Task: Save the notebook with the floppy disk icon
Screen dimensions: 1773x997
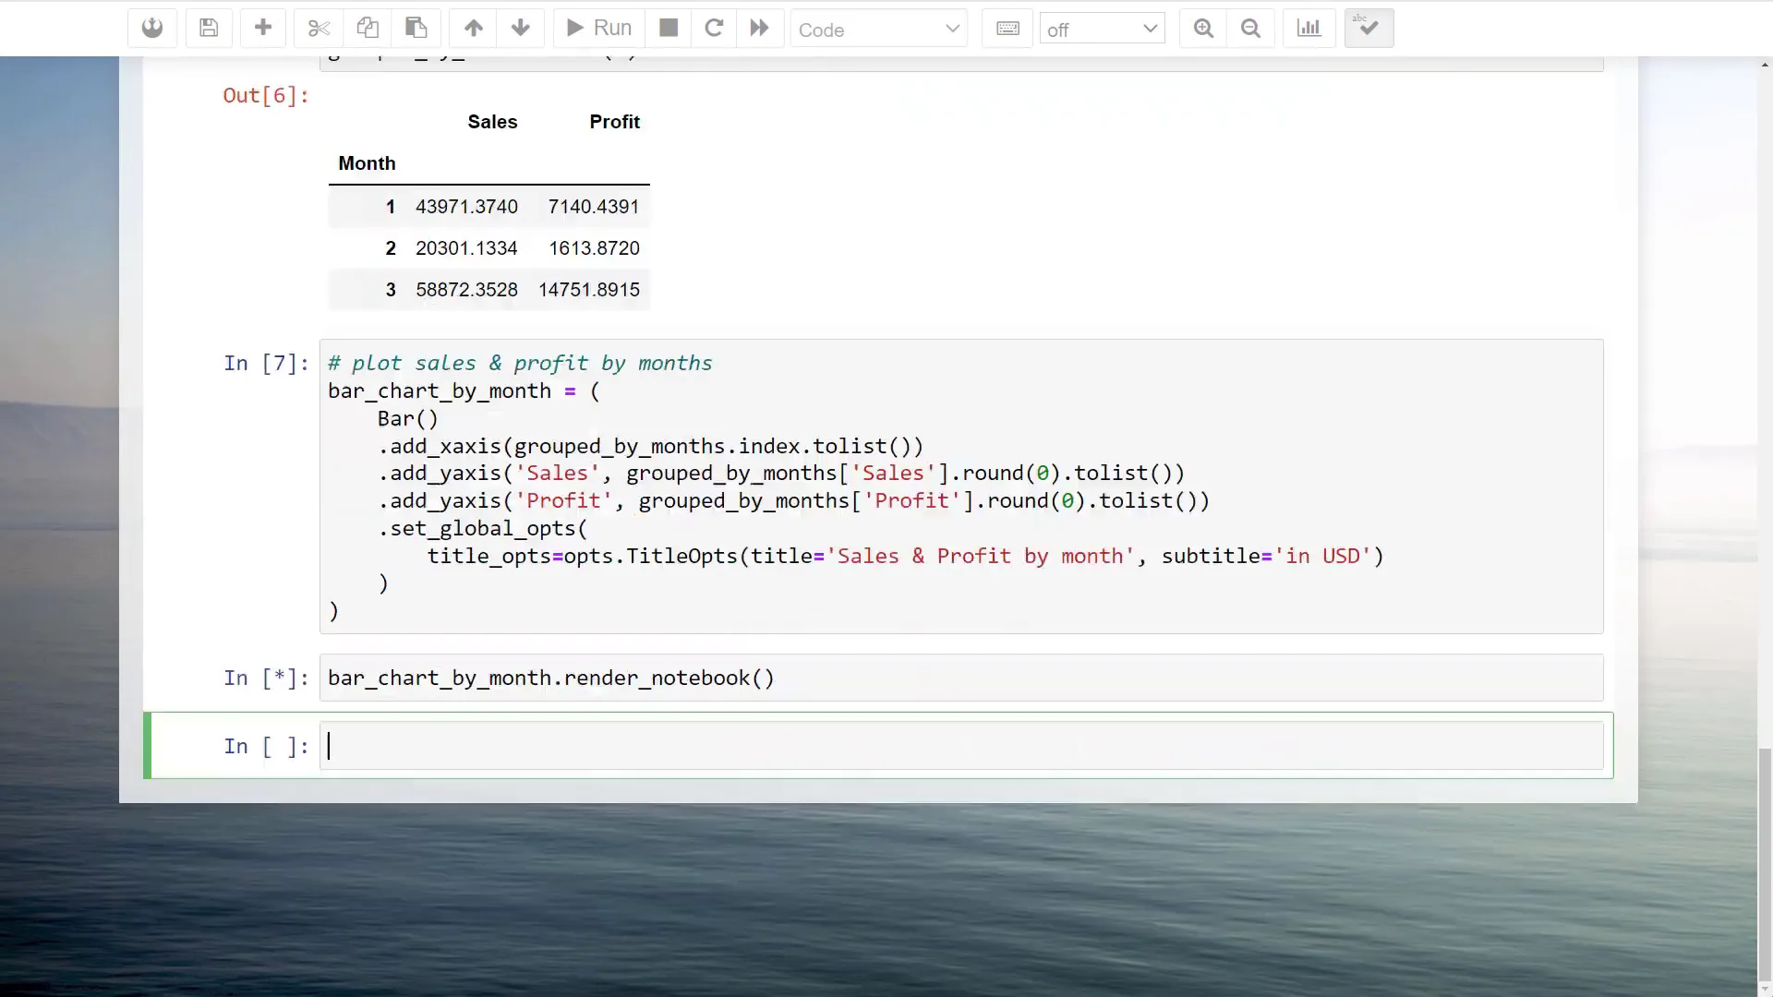Action: coord(209,28)
